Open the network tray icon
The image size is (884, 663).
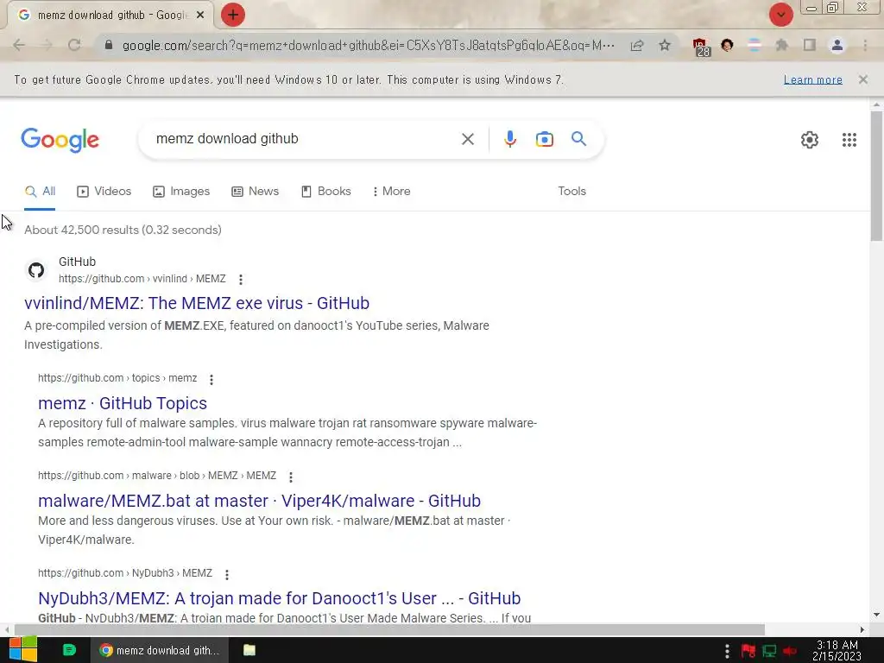(x=769, y=651)
